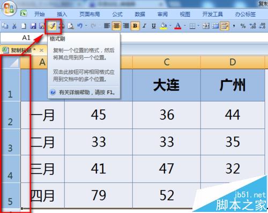
Task: Click Increase Decimal icon
Action: click(253, 26)
